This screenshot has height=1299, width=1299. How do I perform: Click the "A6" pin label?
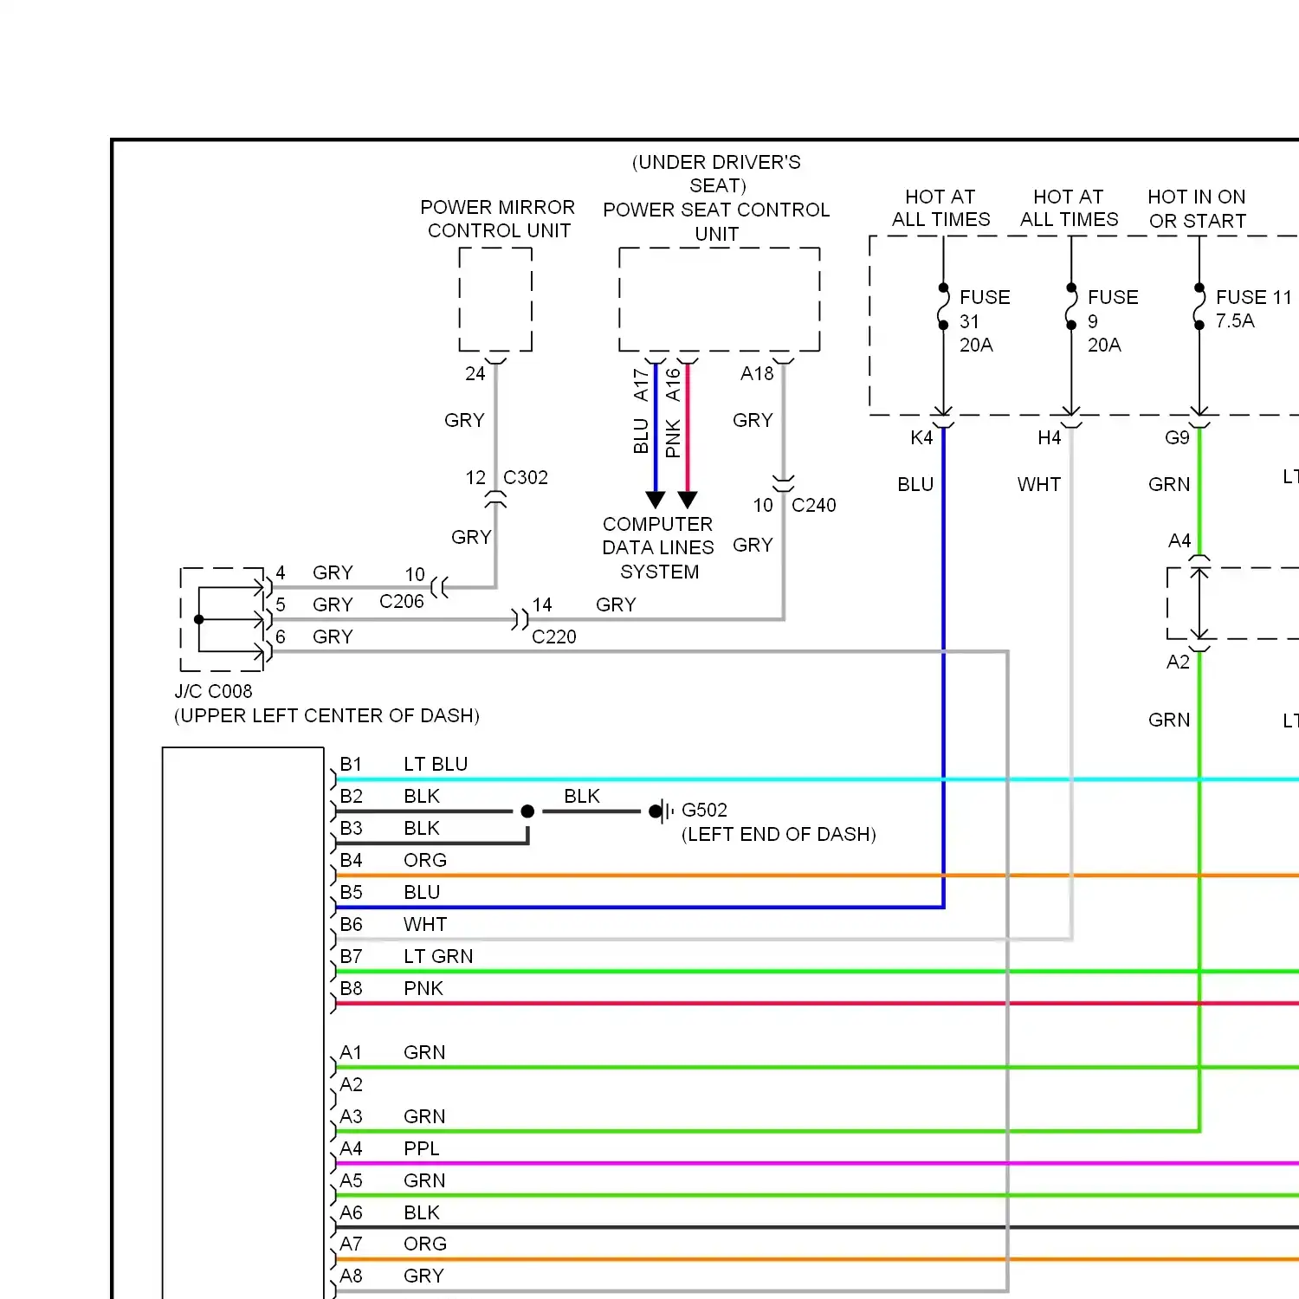pyautogui.click(x=351, y=1212)
